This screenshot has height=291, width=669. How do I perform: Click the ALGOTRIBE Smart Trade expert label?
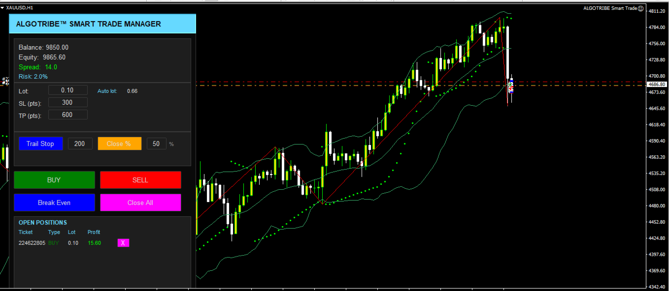pyautogui.click(x=610, y=8)
